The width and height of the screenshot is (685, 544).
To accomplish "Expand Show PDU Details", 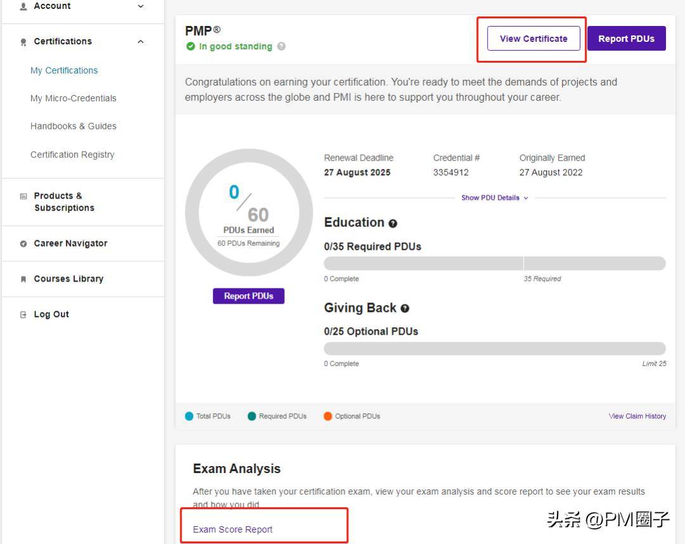I will 495,198.
